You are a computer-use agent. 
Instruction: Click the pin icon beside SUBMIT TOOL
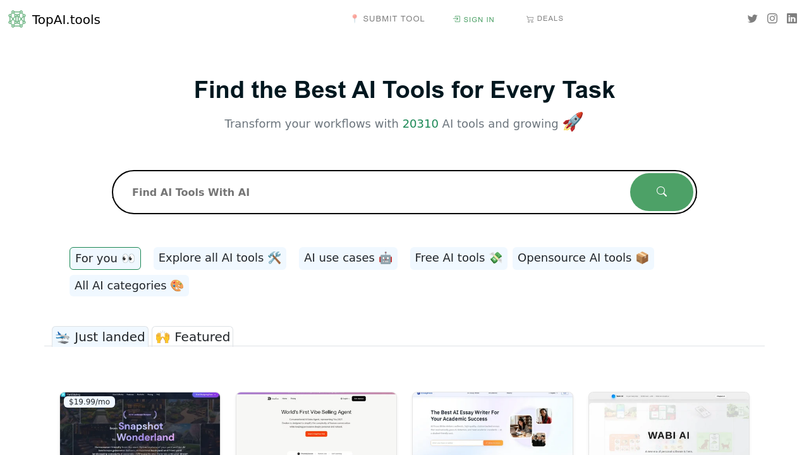click(354, 18)
